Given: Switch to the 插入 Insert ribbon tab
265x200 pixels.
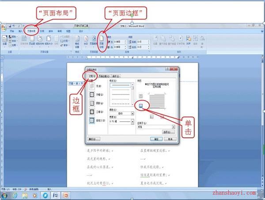Looking at the screenshot, I should point(20,31).
